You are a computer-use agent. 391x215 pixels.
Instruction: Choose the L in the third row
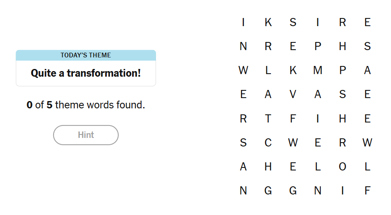coord(268,71)
